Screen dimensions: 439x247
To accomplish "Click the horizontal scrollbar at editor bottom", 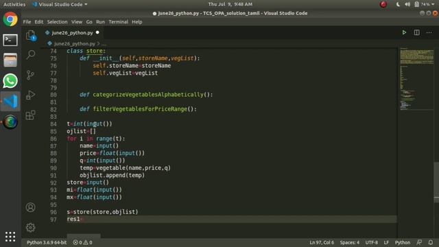I will (84, 236).
